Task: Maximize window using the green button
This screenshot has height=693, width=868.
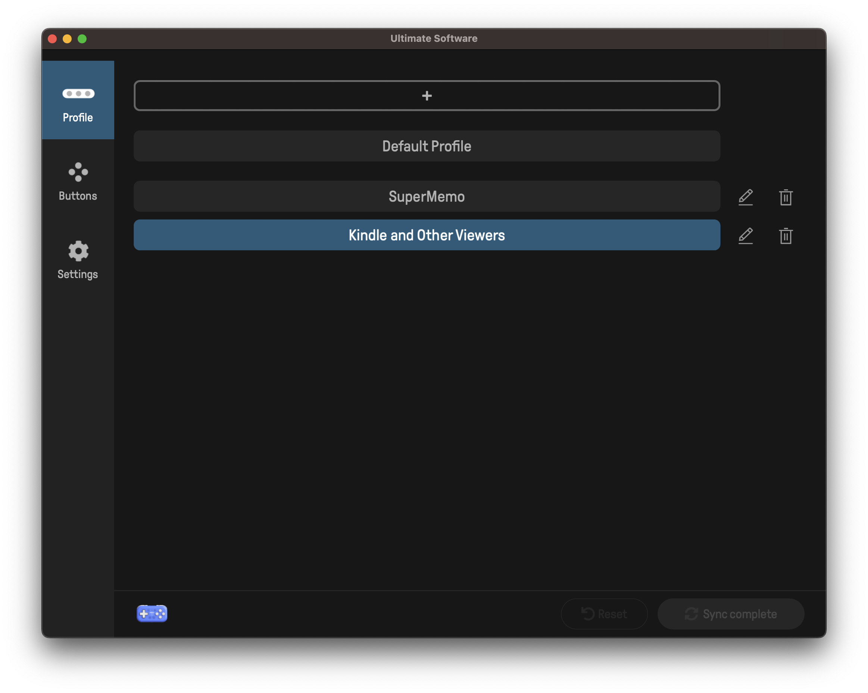Action: tap(82, 39)
